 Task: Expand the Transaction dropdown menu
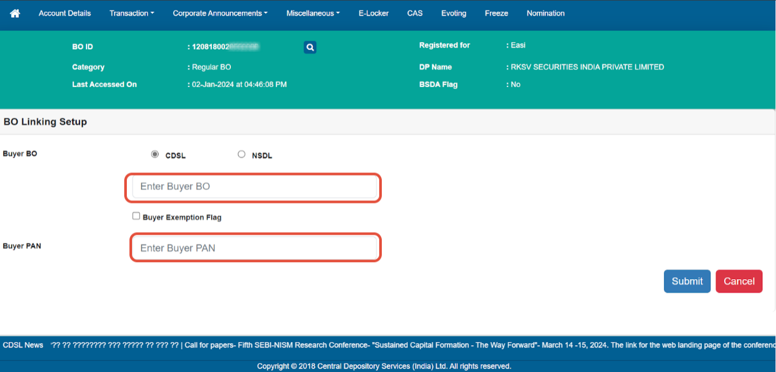point(131,13)
